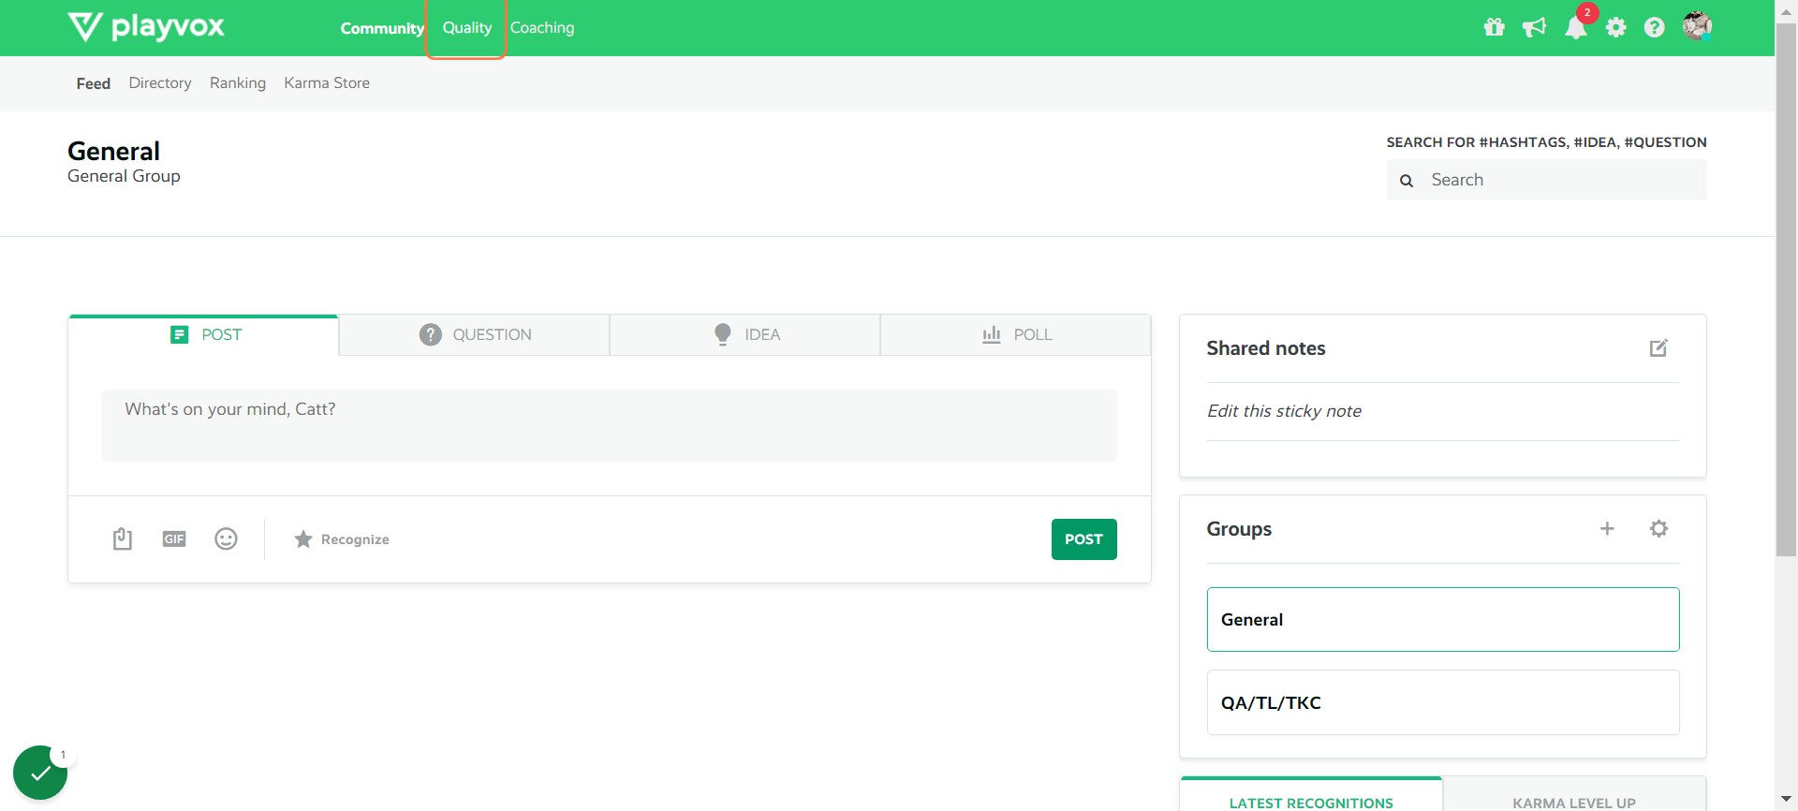This screenshot has width=1798, height=811.
Task: Open the settings gear in top bar
Action: click(1616, 28)
